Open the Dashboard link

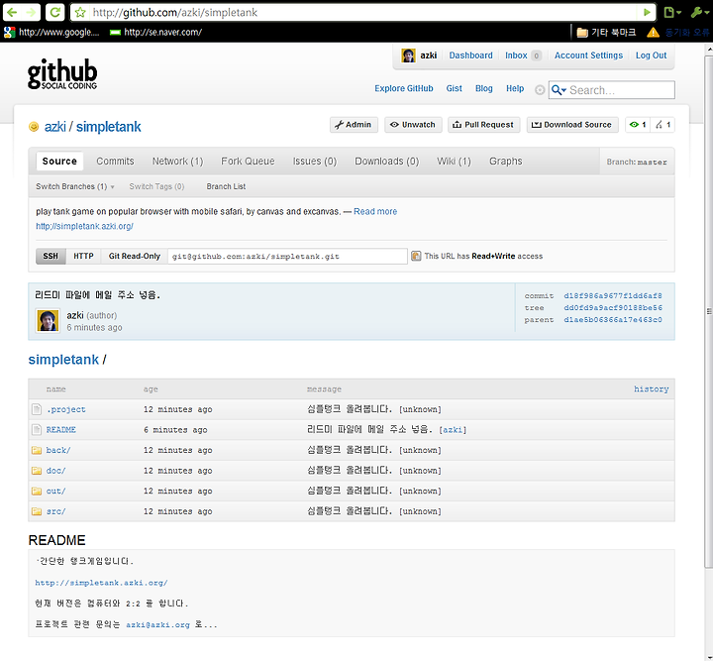pos(470,55)
